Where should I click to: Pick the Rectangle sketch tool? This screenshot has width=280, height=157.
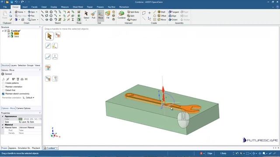click(x=47, y=12)
